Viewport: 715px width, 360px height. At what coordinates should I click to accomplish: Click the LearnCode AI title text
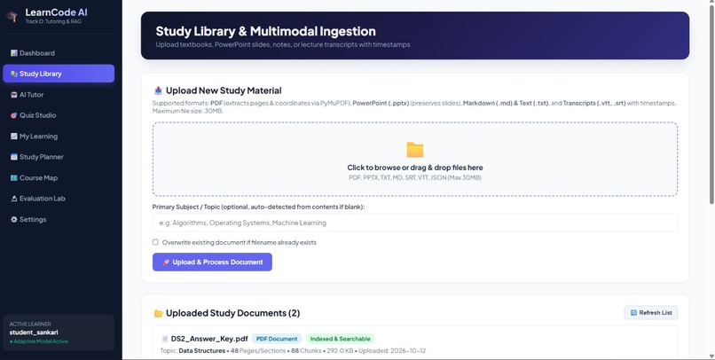coord(56,12)
